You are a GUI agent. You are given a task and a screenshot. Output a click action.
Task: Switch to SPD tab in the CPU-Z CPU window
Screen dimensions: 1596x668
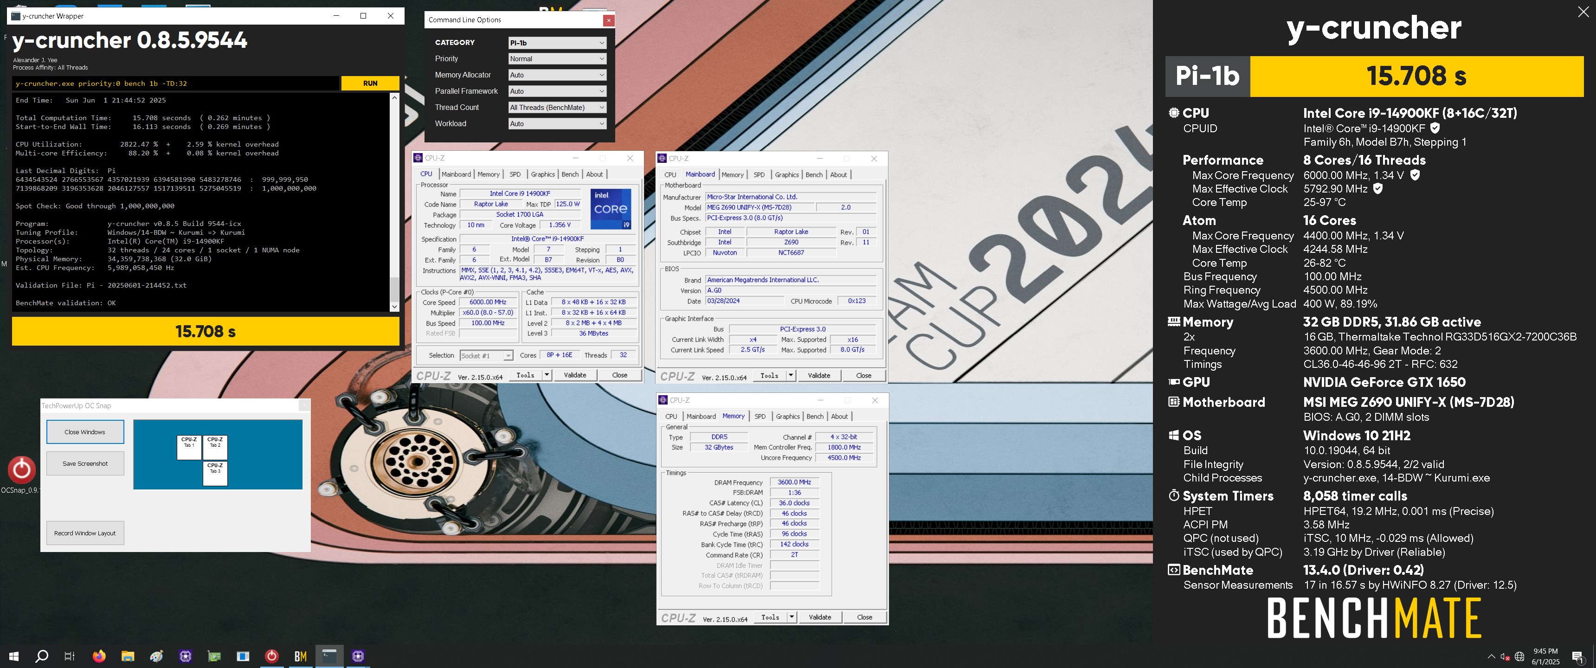515,174
